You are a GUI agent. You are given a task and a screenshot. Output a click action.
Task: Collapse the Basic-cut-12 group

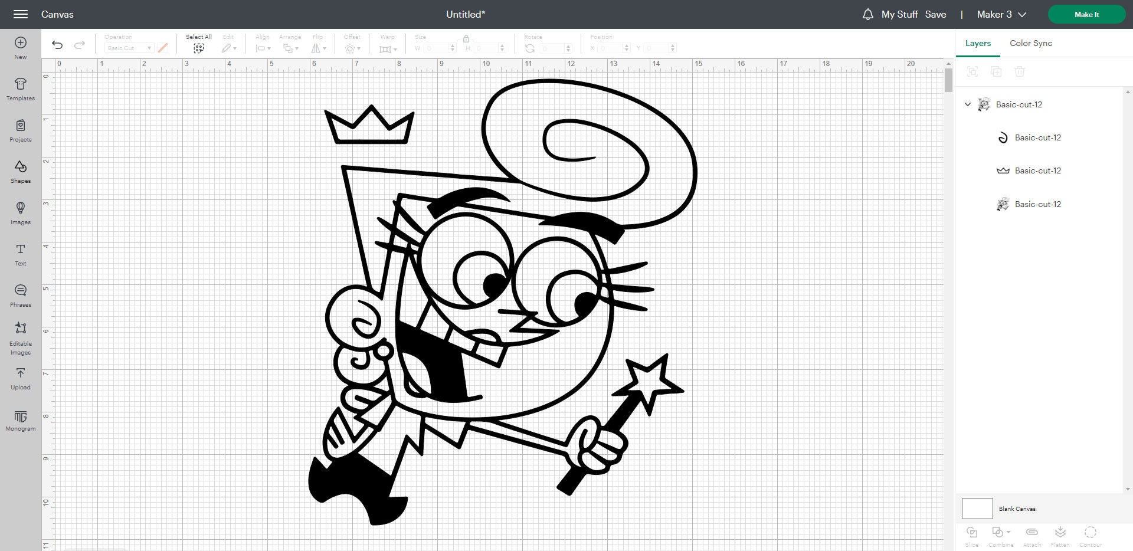[967, 104]
